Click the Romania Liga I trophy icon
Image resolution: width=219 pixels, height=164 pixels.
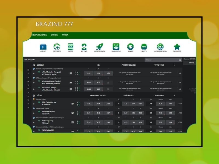[x=34, y=99]
